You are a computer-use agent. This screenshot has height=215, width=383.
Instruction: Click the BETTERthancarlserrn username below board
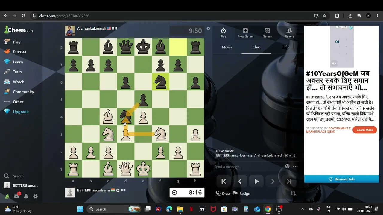coord(93,190)
